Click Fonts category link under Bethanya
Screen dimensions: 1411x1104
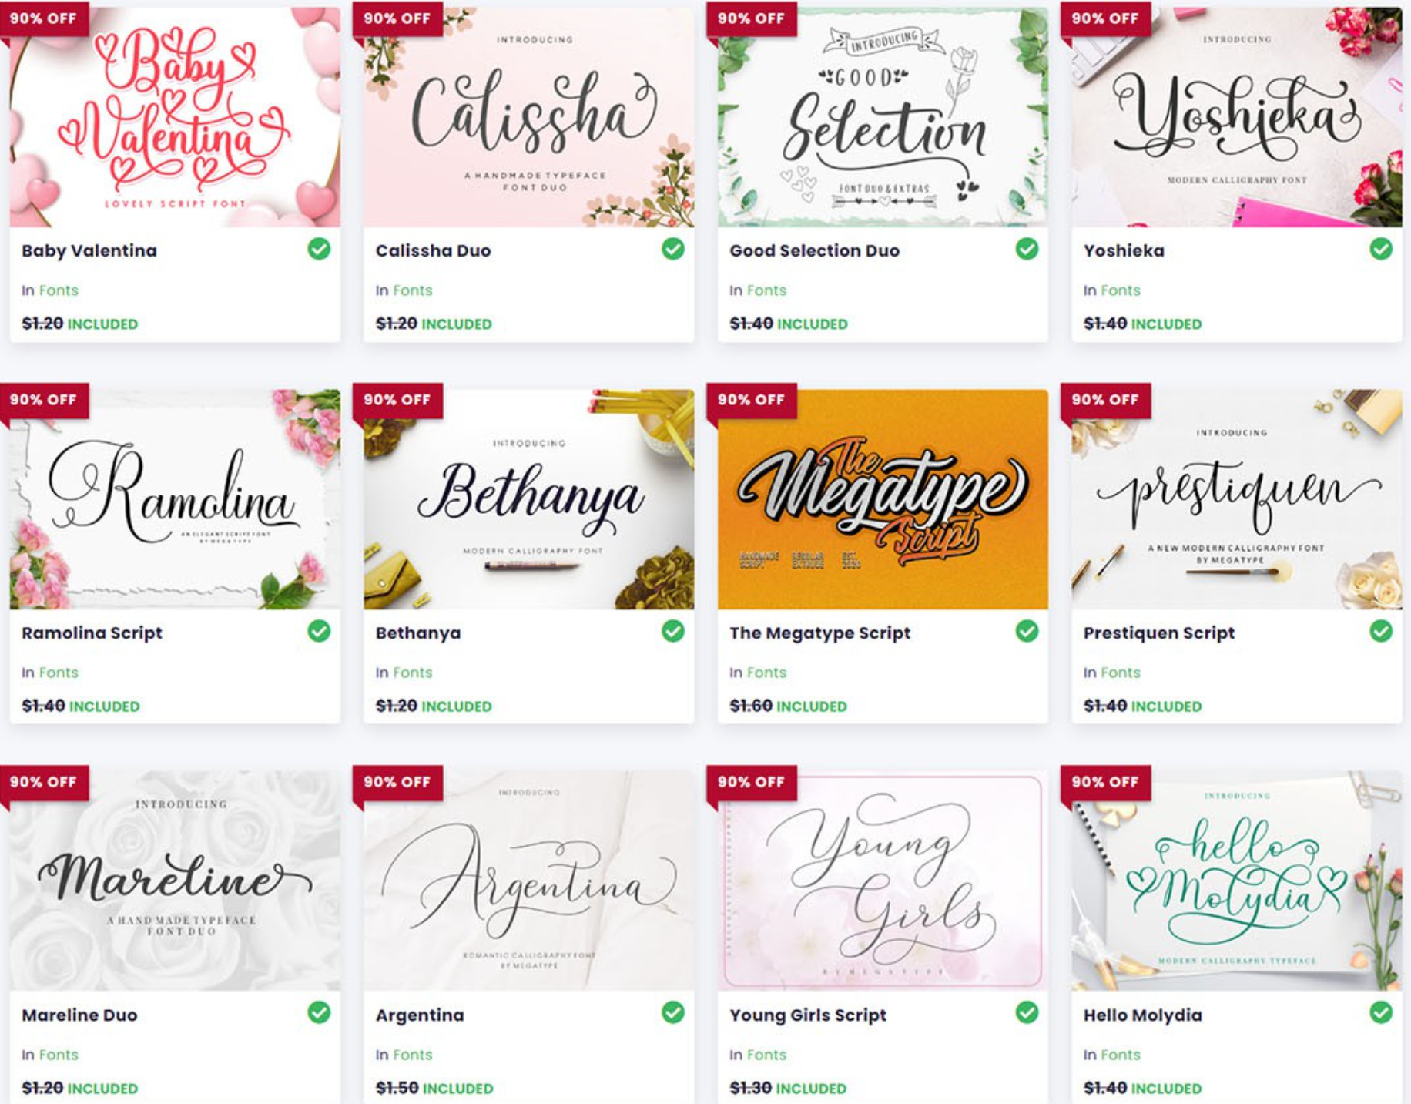click(413, 673)
